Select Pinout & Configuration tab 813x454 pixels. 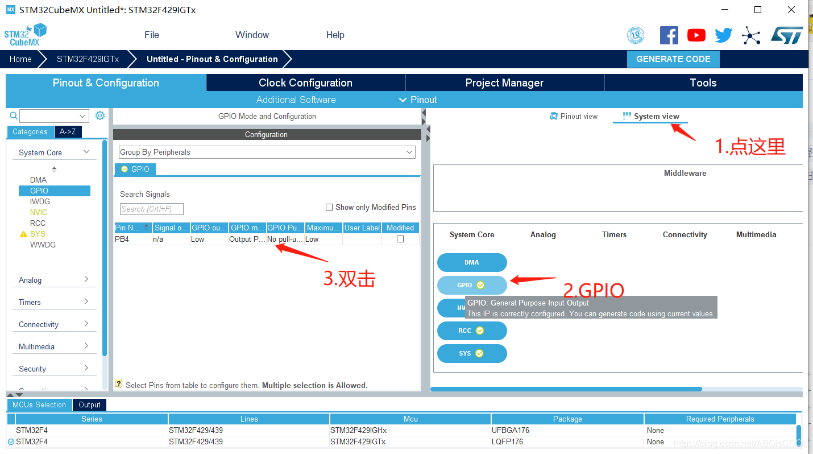106,82
